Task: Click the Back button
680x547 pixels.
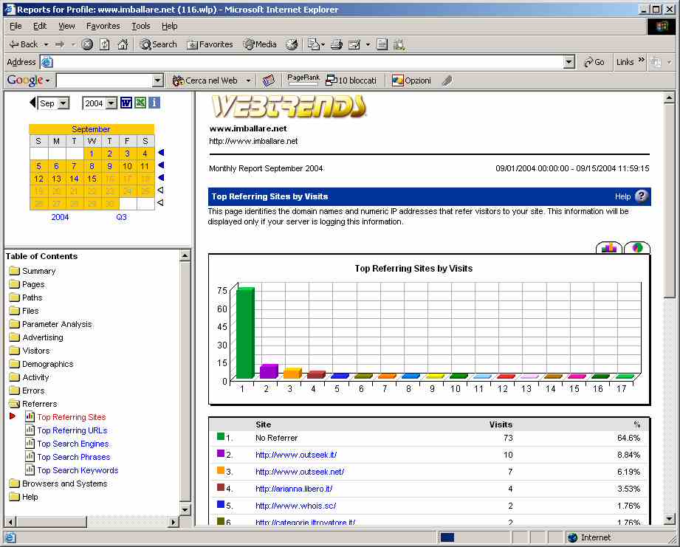Action: [24, 44]
